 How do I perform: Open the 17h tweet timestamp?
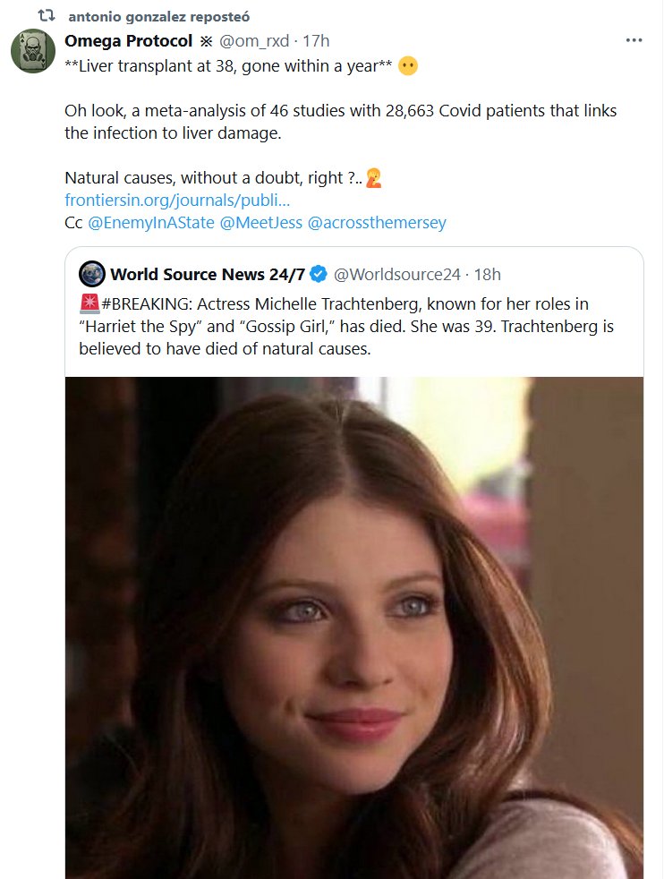317,41
